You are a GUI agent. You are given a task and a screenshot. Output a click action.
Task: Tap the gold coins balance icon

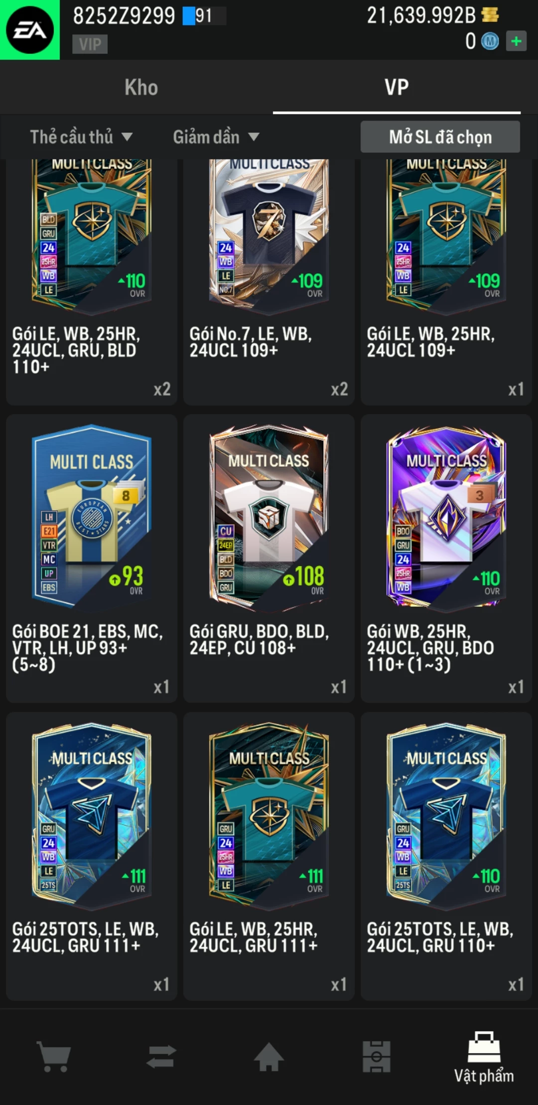490,15
